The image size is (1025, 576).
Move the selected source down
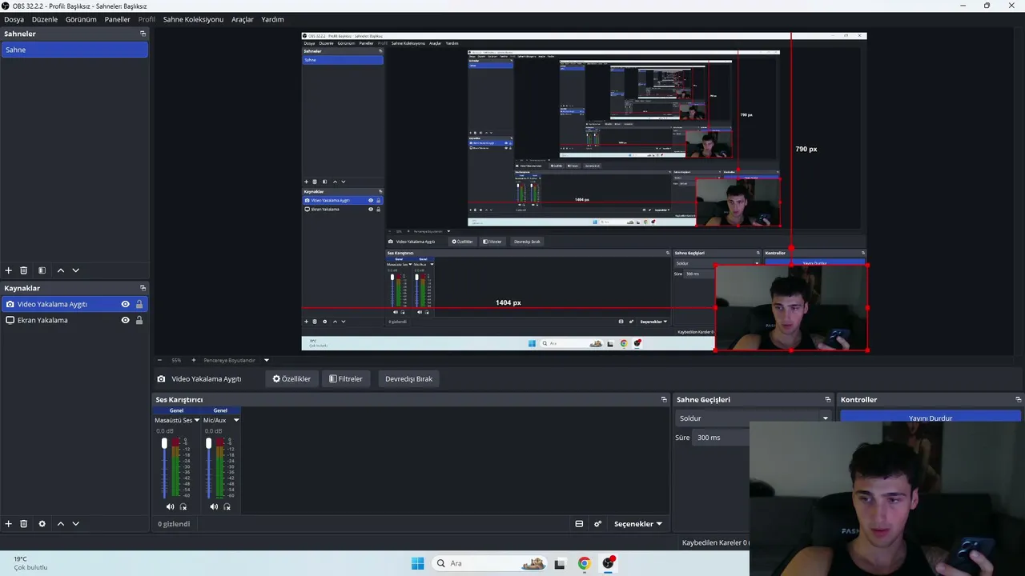click(76, 524)
